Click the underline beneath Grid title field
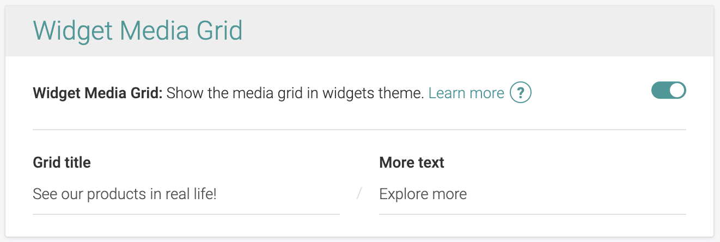Screen dimensions: 720x242 pyautogui.click(x=186, y=214)
